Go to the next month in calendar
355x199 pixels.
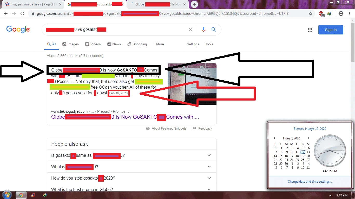309,138
